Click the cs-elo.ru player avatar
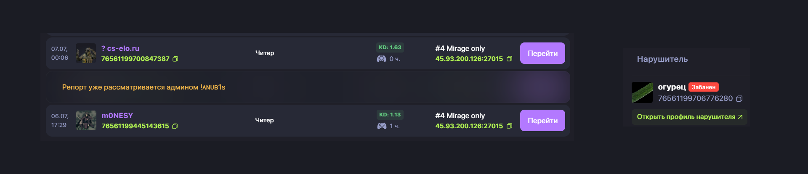This screenshot has height=174, width=808. point(86,53)
